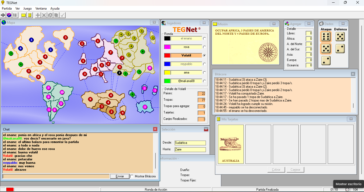This screenshot has width=364, height=192.
Task: Click the yellow mission card toolbar icon
Action: 23,15
